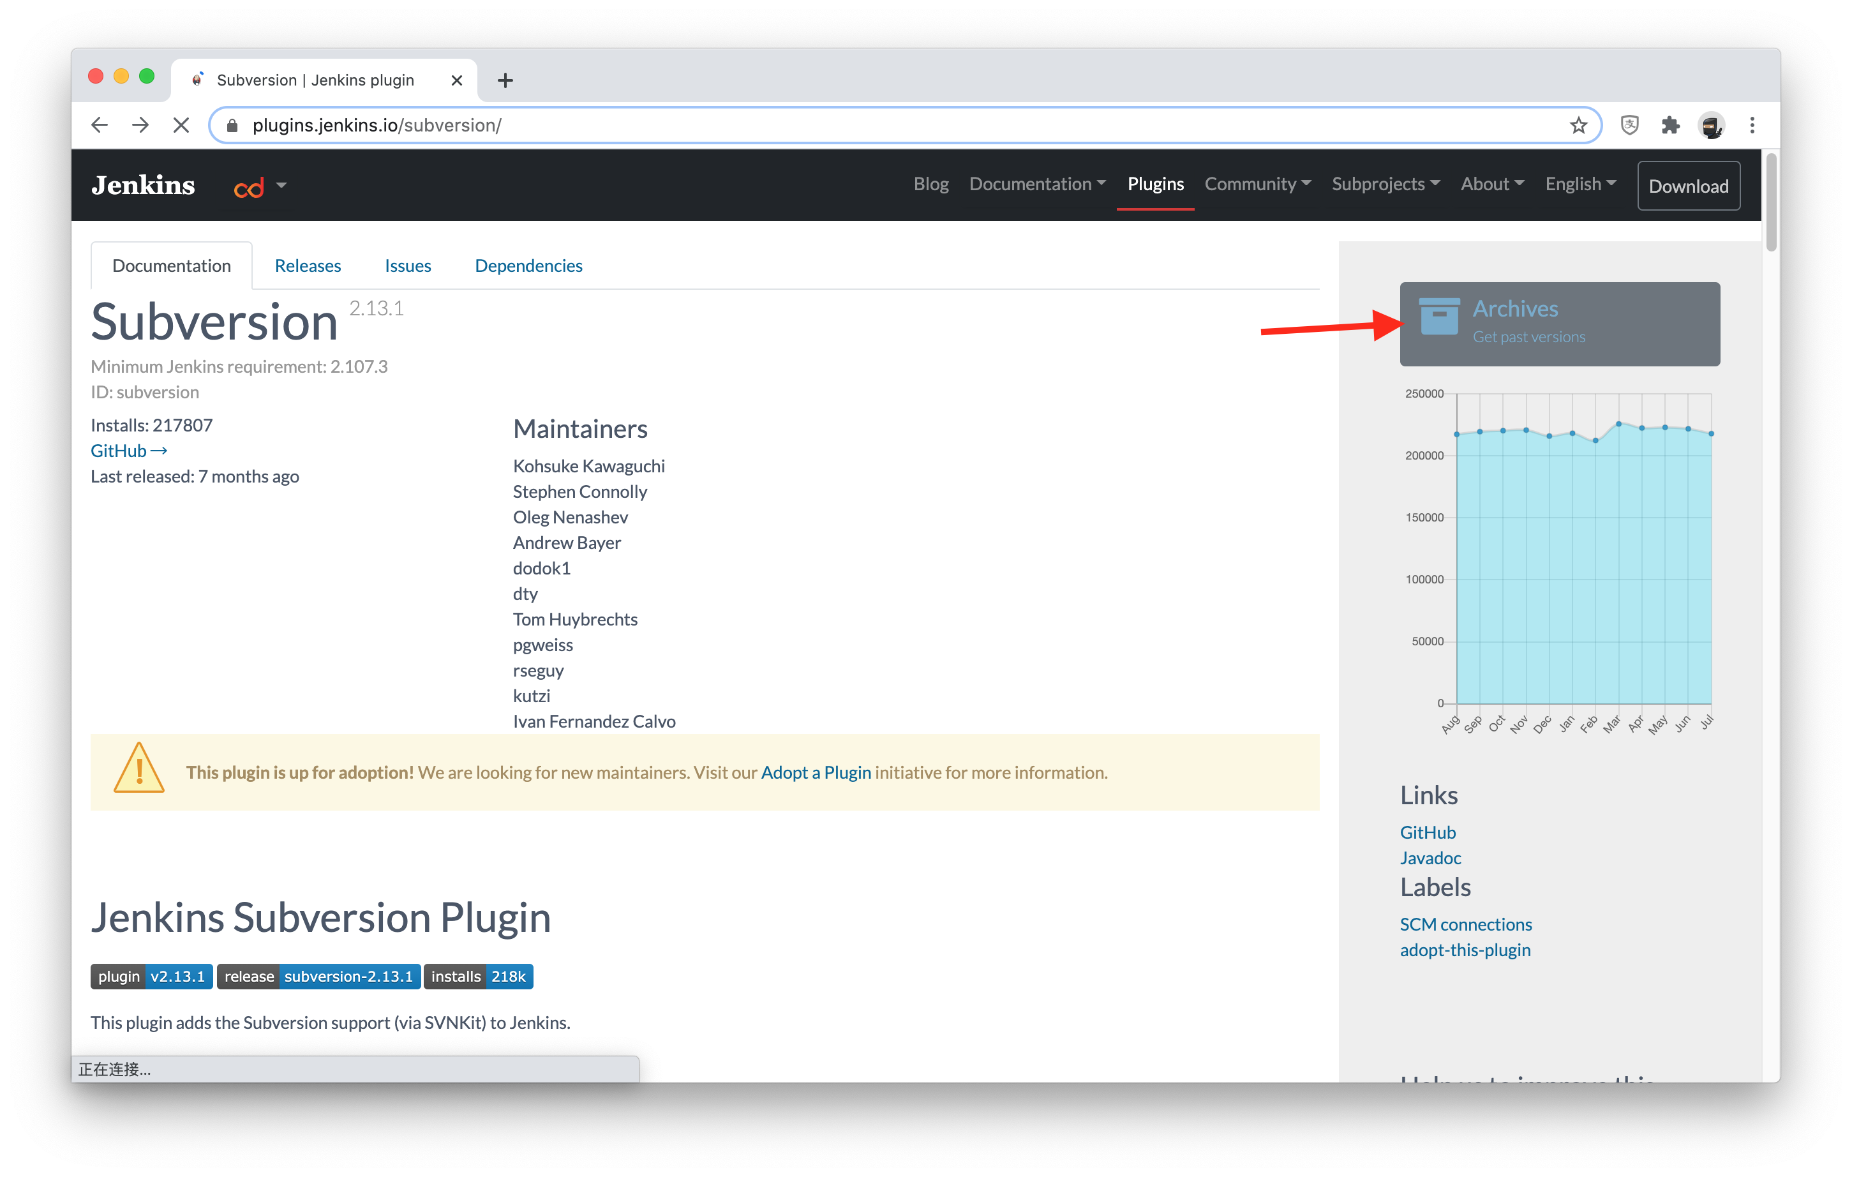Image resolution: width=1852 pixels, height=1177 pixels.
Task: Select maintainer Stephen Connolly
Action: pos(579,491)
